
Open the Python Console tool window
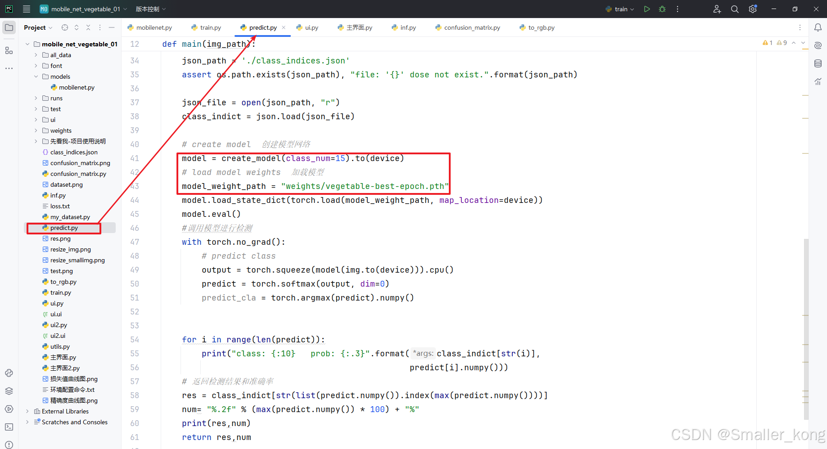coord(9,373)
